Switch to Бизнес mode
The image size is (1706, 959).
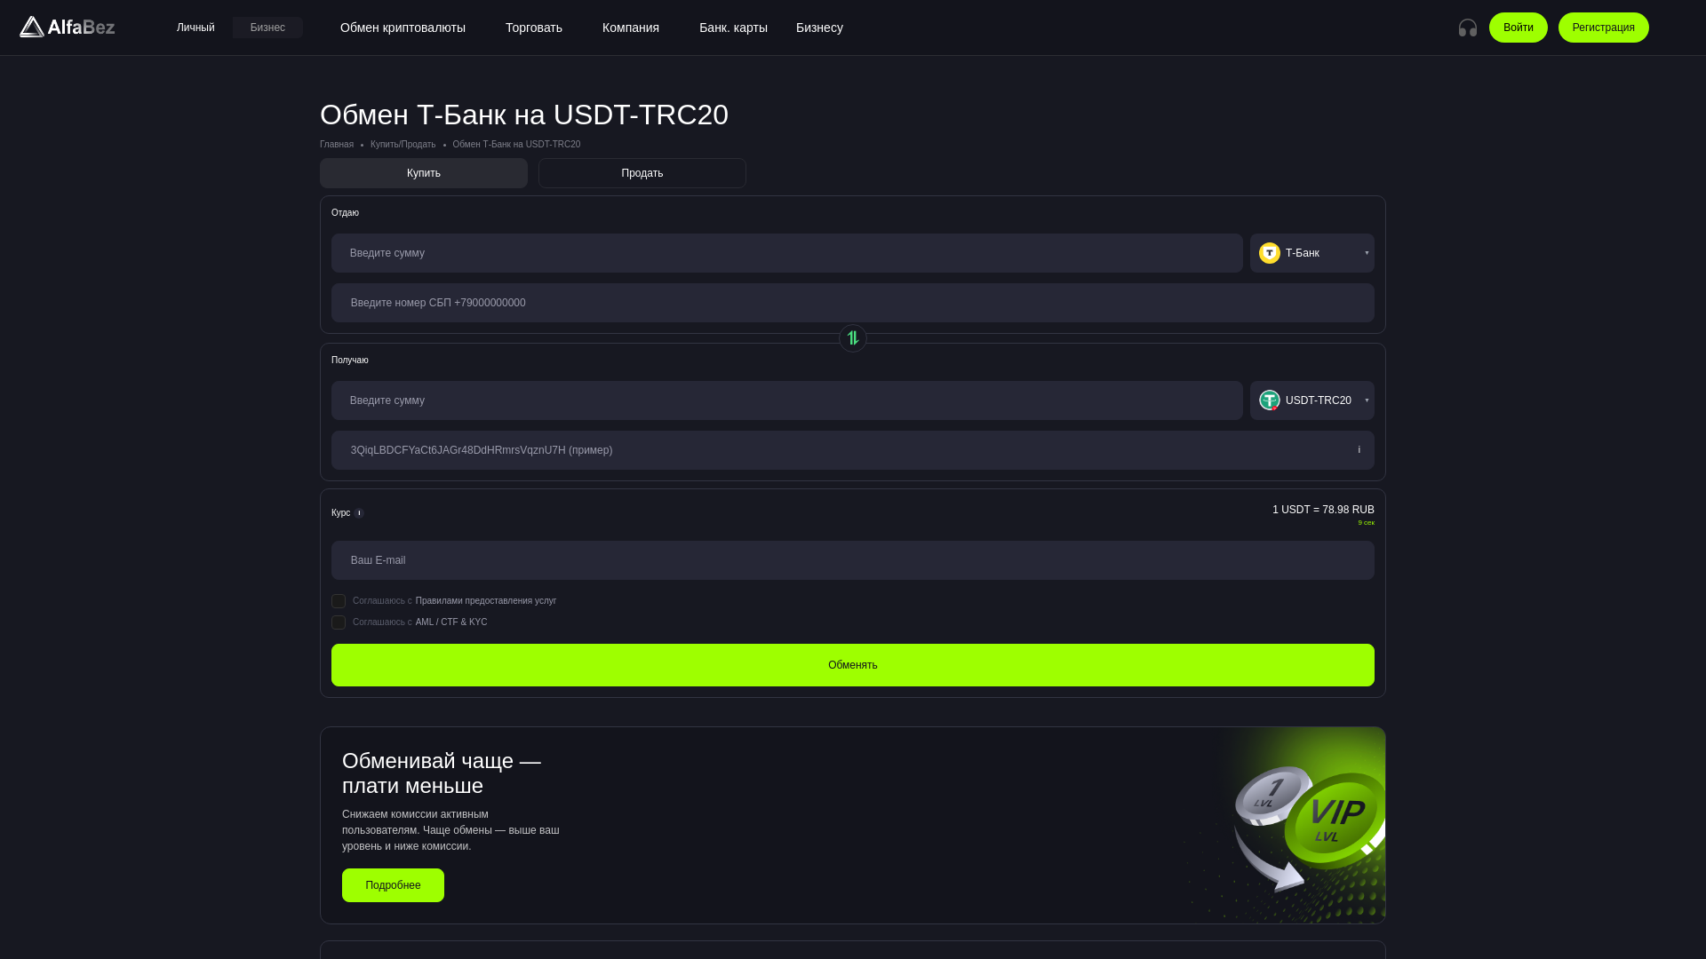point(267,28)
